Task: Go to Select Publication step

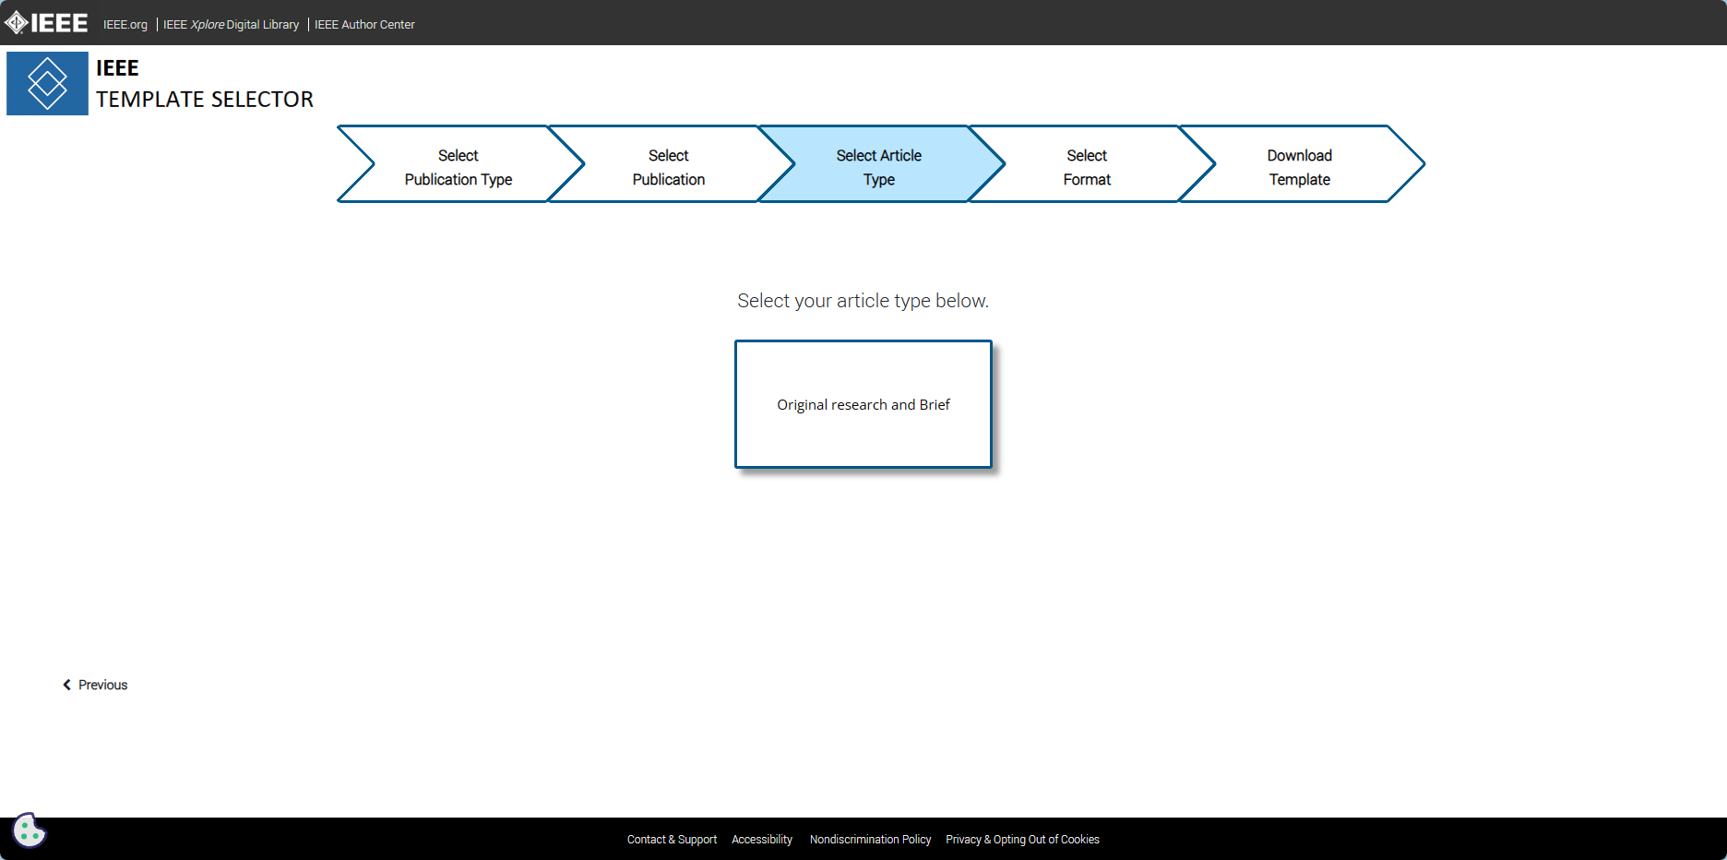Action: pos(669,164)
